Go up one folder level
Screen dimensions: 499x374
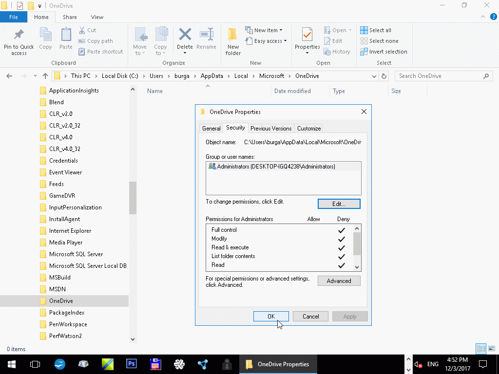point(45,76)
